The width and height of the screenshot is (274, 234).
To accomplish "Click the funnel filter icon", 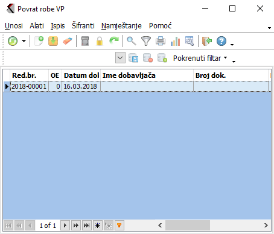I will pos(146,41).
